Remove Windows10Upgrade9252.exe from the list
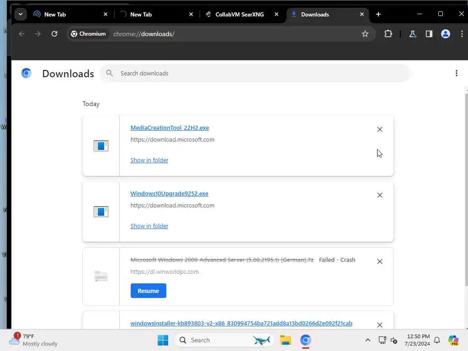Screen dimensions: 468x351 click(x=380, y=195)
